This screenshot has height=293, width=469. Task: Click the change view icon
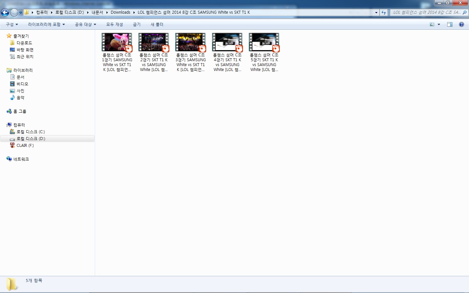tap(432, 24)
